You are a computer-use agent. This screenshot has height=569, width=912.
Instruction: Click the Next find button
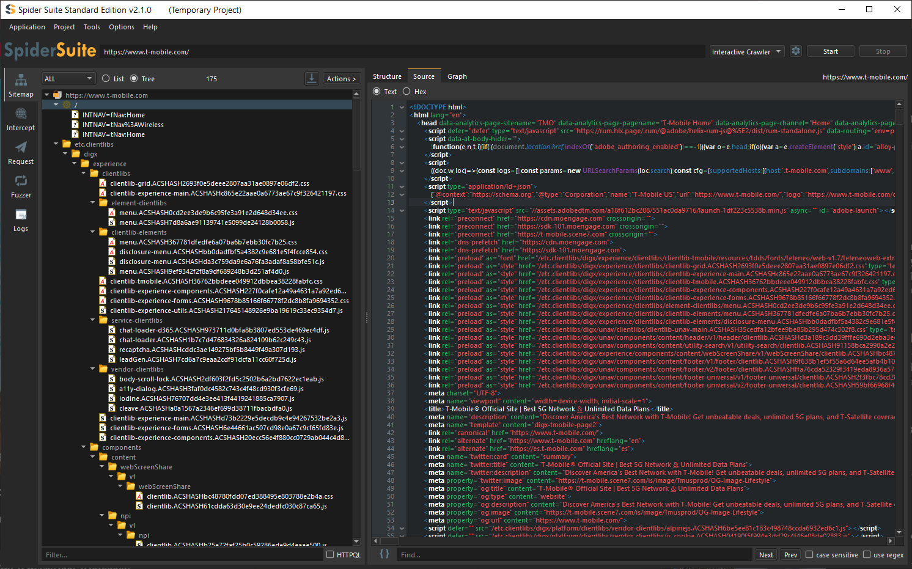click(766, 554)
